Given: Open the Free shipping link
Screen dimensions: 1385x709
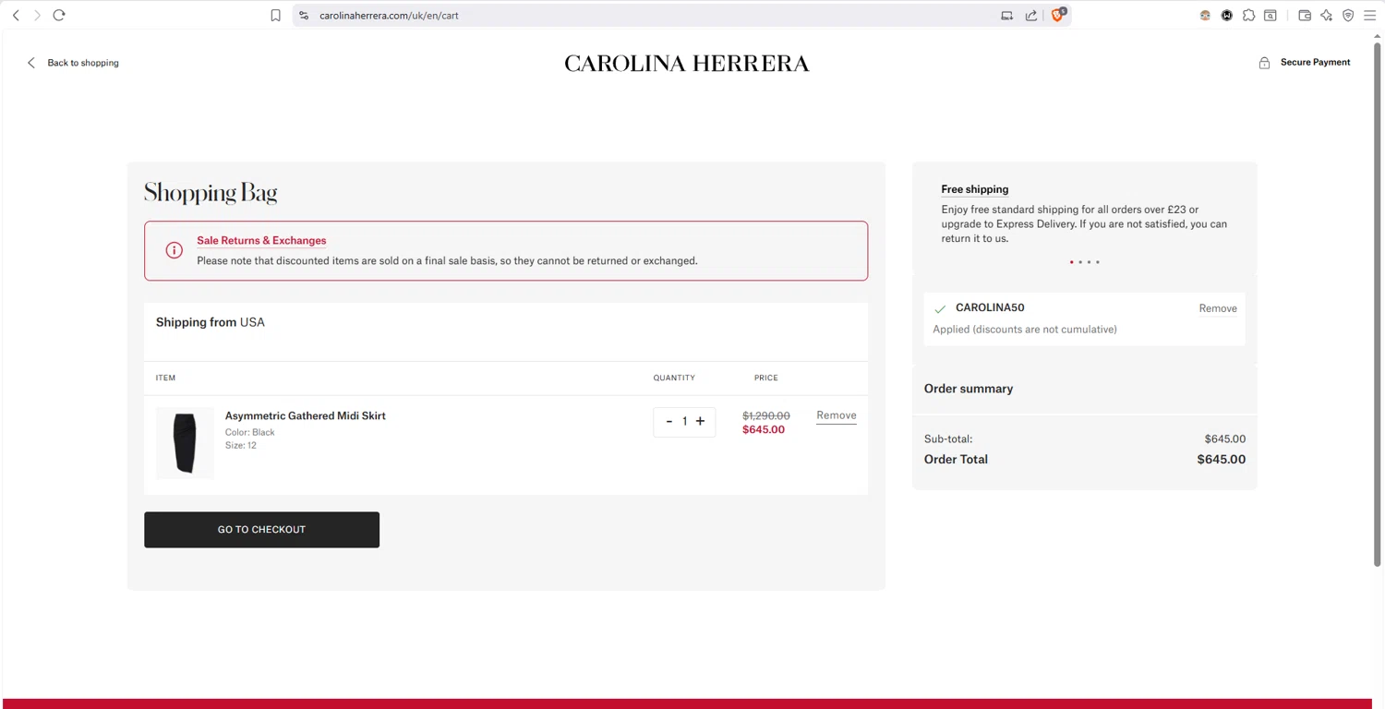Looking at the screenshot, I should [975, 189].
